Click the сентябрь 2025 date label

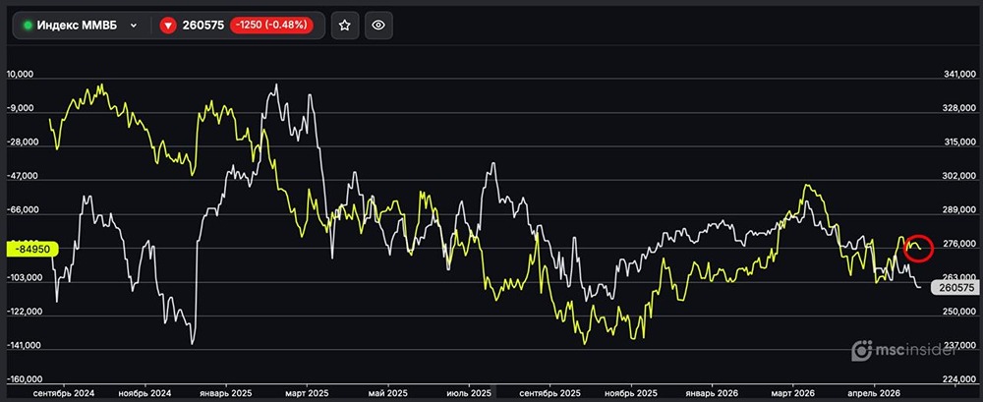pyautogui.click(x=550, y=392)
